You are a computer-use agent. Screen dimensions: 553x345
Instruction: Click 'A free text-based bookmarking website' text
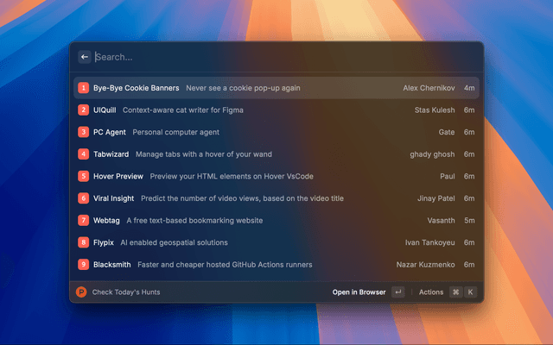[x=194, y=221]
